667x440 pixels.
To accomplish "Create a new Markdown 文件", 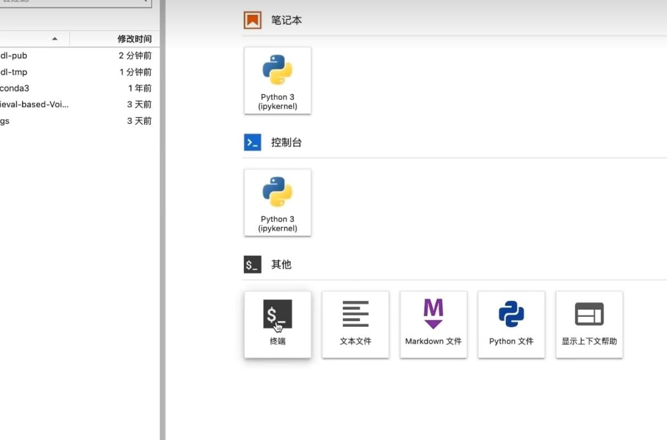I will click(x=433, y=324).
